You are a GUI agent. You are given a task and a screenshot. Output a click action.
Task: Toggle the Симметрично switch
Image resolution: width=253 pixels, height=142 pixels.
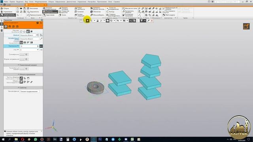pyautogui.click(x=24, y=54)
